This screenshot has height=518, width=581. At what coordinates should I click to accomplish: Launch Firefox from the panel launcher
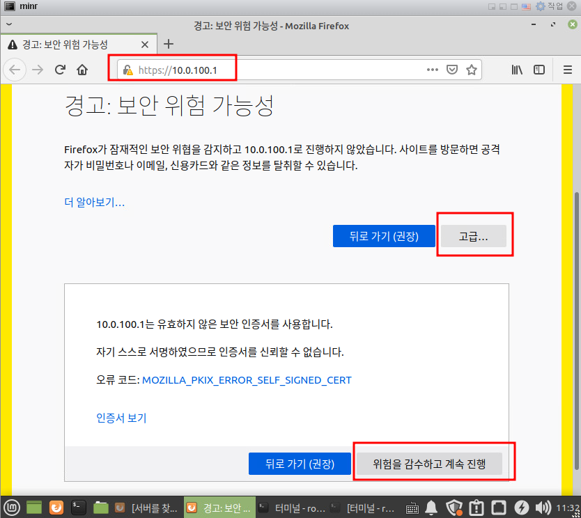coord(56,508)
